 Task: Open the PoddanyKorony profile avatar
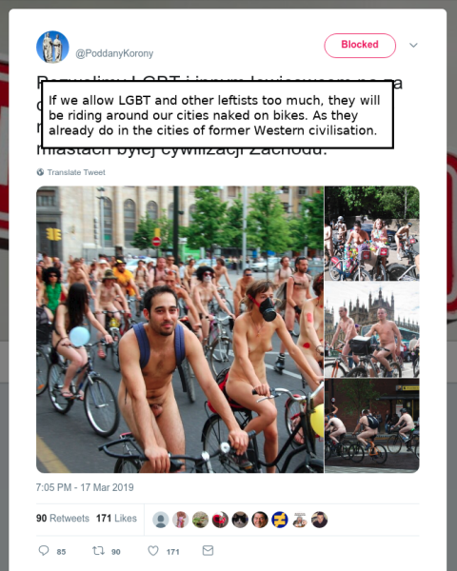[52, 47]
